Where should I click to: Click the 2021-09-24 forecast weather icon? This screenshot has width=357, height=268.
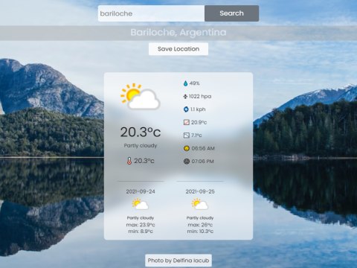pos(140,204)
